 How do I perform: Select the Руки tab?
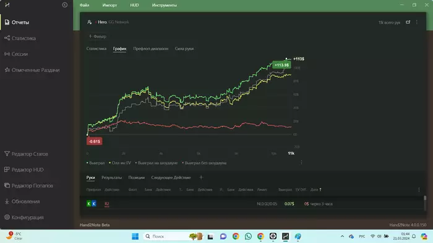click(x=90, y=178)
